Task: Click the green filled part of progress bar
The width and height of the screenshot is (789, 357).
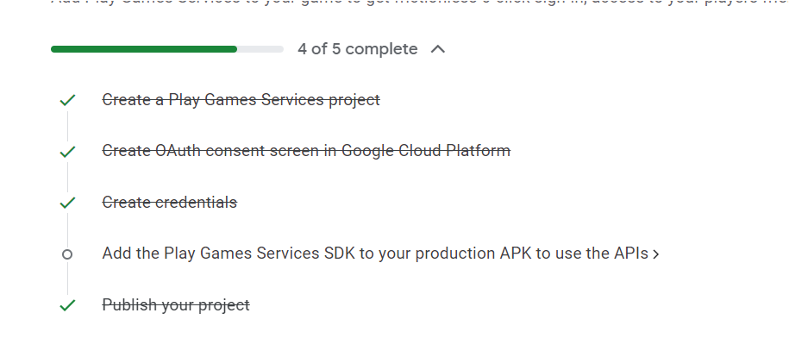Action: [x=144, y=49]
